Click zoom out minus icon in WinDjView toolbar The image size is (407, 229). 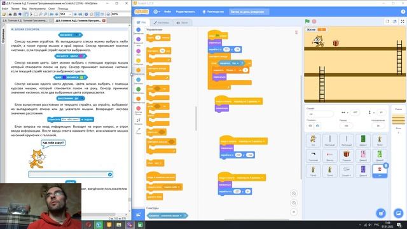click(108, 14)
